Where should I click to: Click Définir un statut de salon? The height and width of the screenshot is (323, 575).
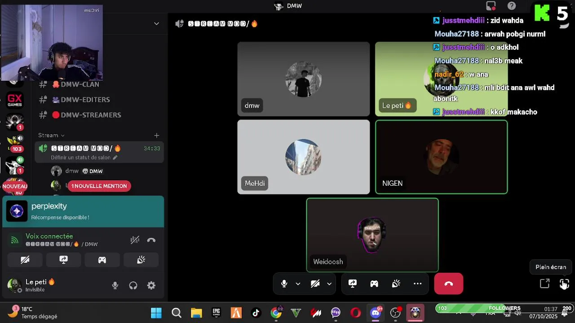[84, 157]
